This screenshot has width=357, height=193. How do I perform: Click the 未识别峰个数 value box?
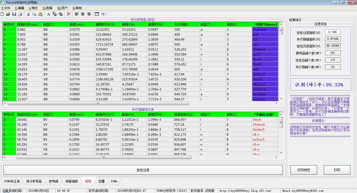point(333,67)
